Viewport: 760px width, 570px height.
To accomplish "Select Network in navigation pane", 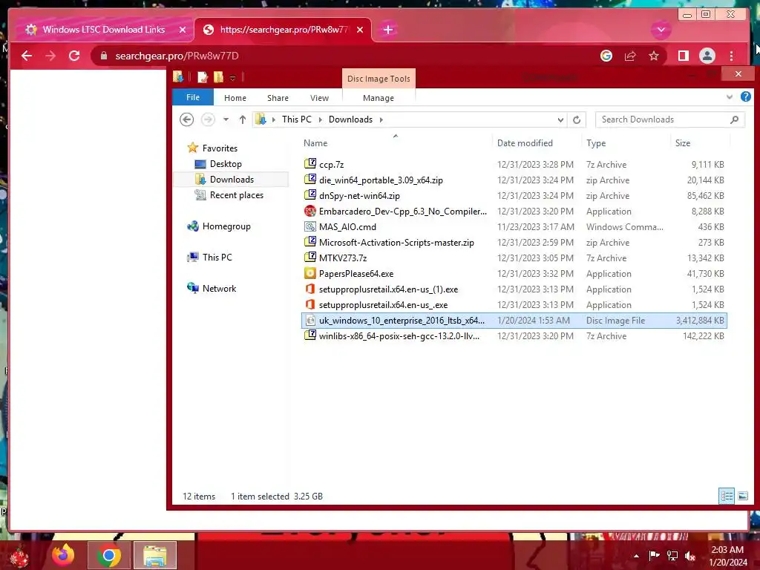I will pos(219,289).
